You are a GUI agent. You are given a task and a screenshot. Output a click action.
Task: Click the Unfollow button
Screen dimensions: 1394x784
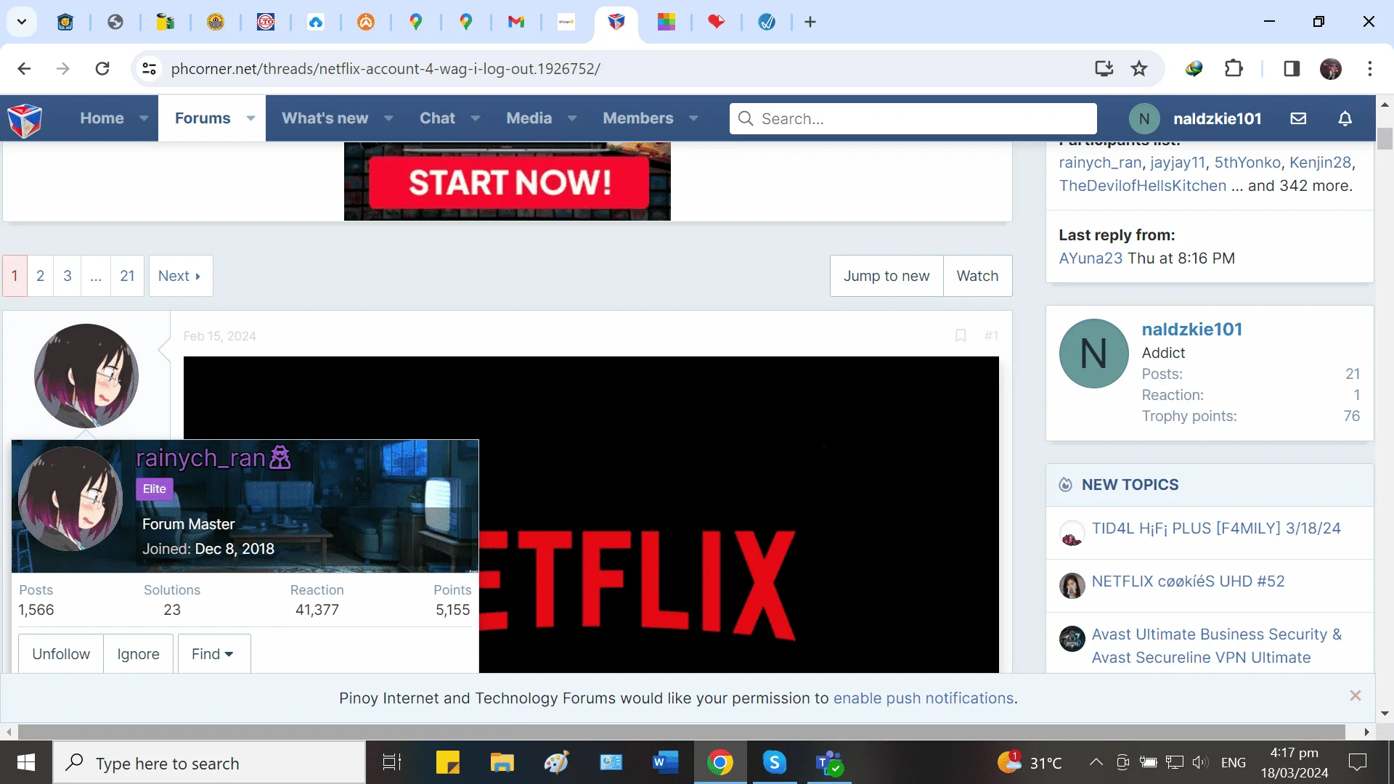click(61, 653)
